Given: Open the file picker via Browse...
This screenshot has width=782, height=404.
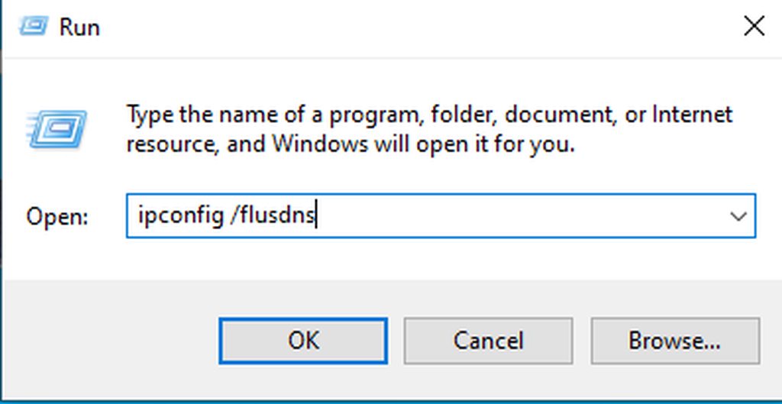Looking at the screenshot, I should tap(675, 341).
